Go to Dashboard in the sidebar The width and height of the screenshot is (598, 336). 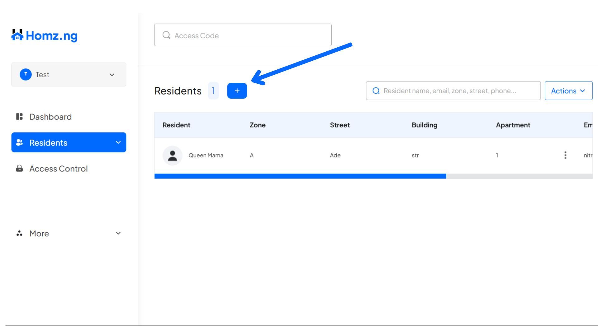click(50, 117)
